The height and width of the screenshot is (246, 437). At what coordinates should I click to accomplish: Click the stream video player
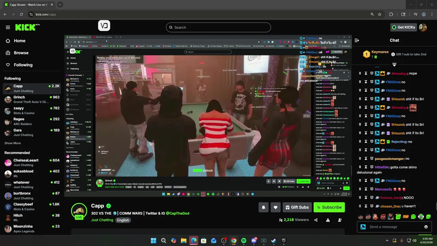point(208,116)
